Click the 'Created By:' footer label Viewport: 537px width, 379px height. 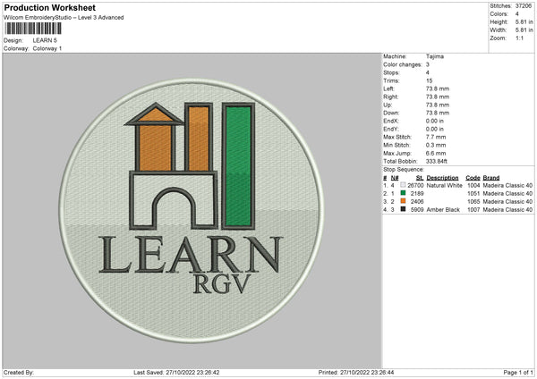[19, 372]
